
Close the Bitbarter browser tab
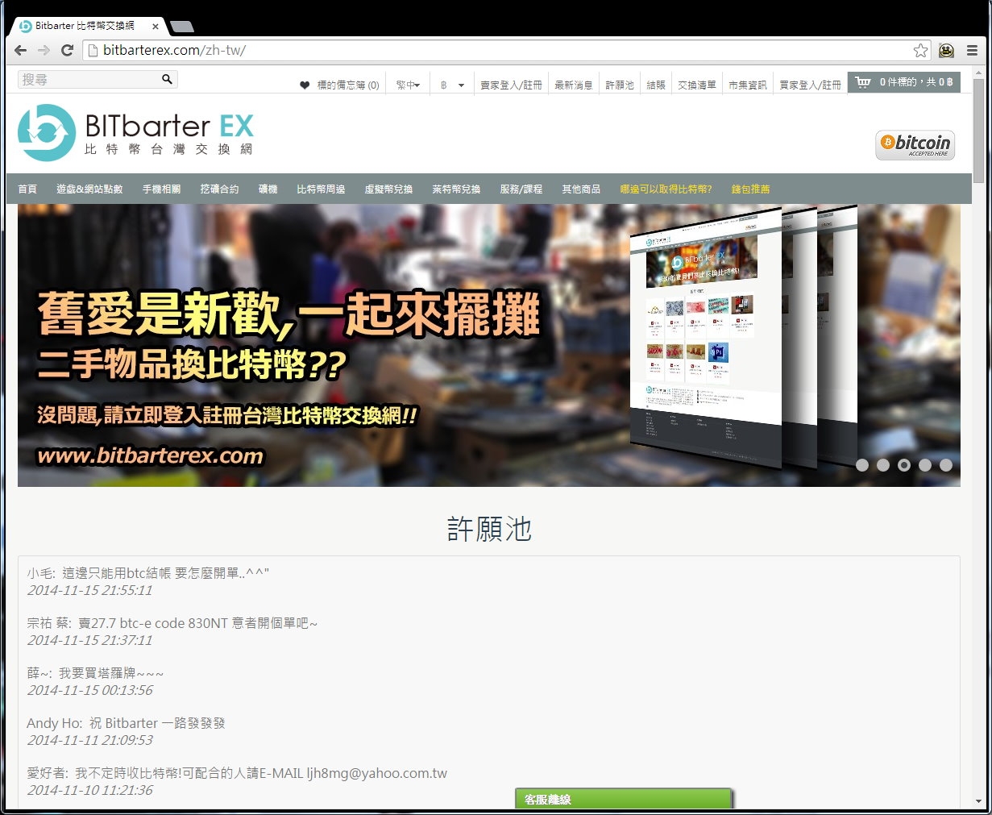tap(156, 26)
